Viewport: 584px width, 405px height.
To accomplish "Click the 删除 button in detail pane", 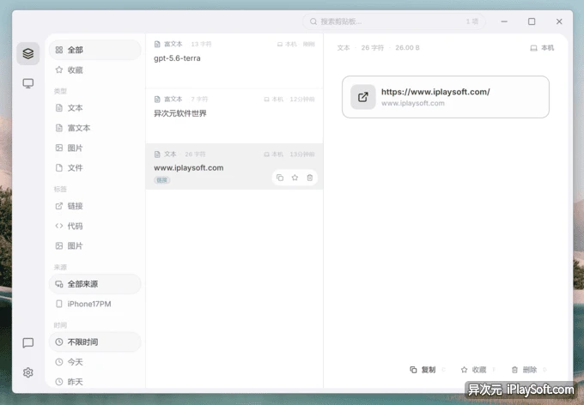I will coord(525,370).
